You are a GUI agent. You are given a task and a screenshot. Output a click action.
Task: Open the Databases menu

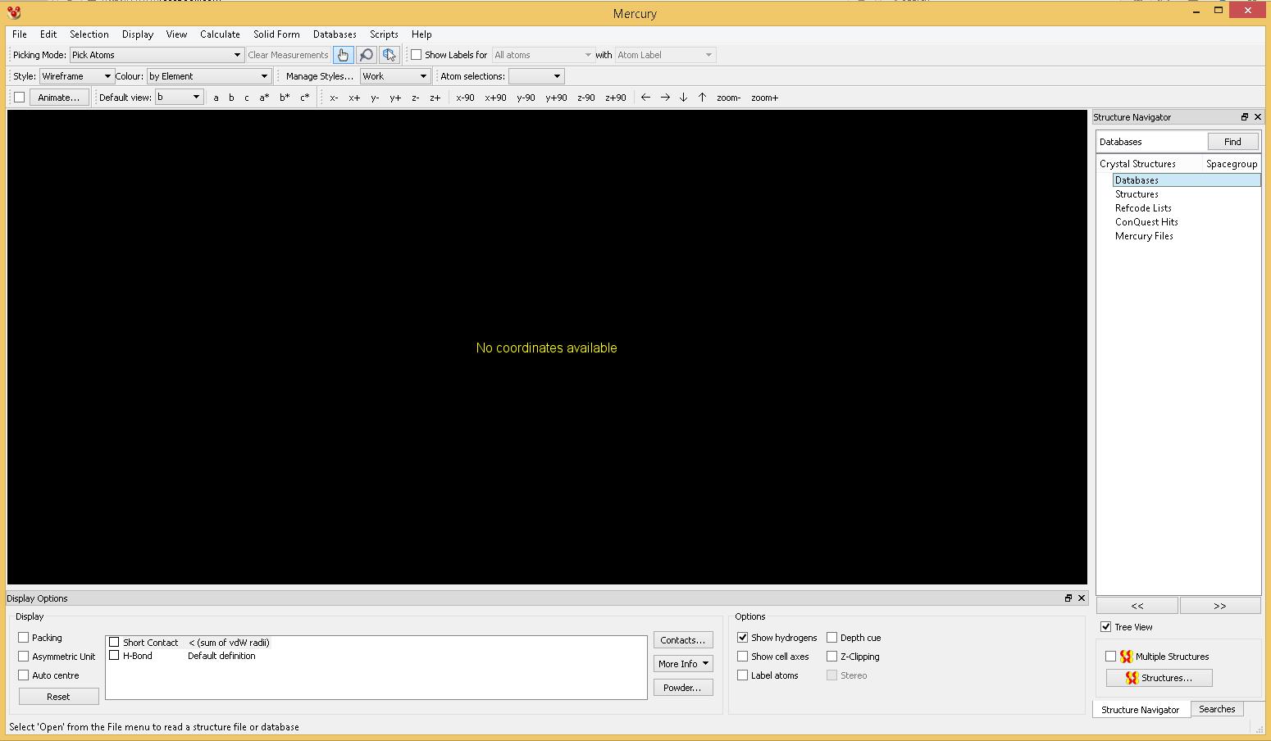coord(335,34)
